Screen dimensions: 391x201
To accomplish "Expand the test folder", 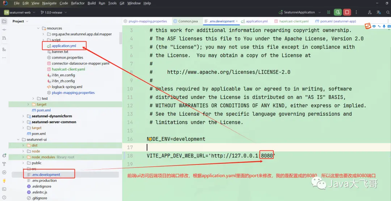I will coord(33,98).
